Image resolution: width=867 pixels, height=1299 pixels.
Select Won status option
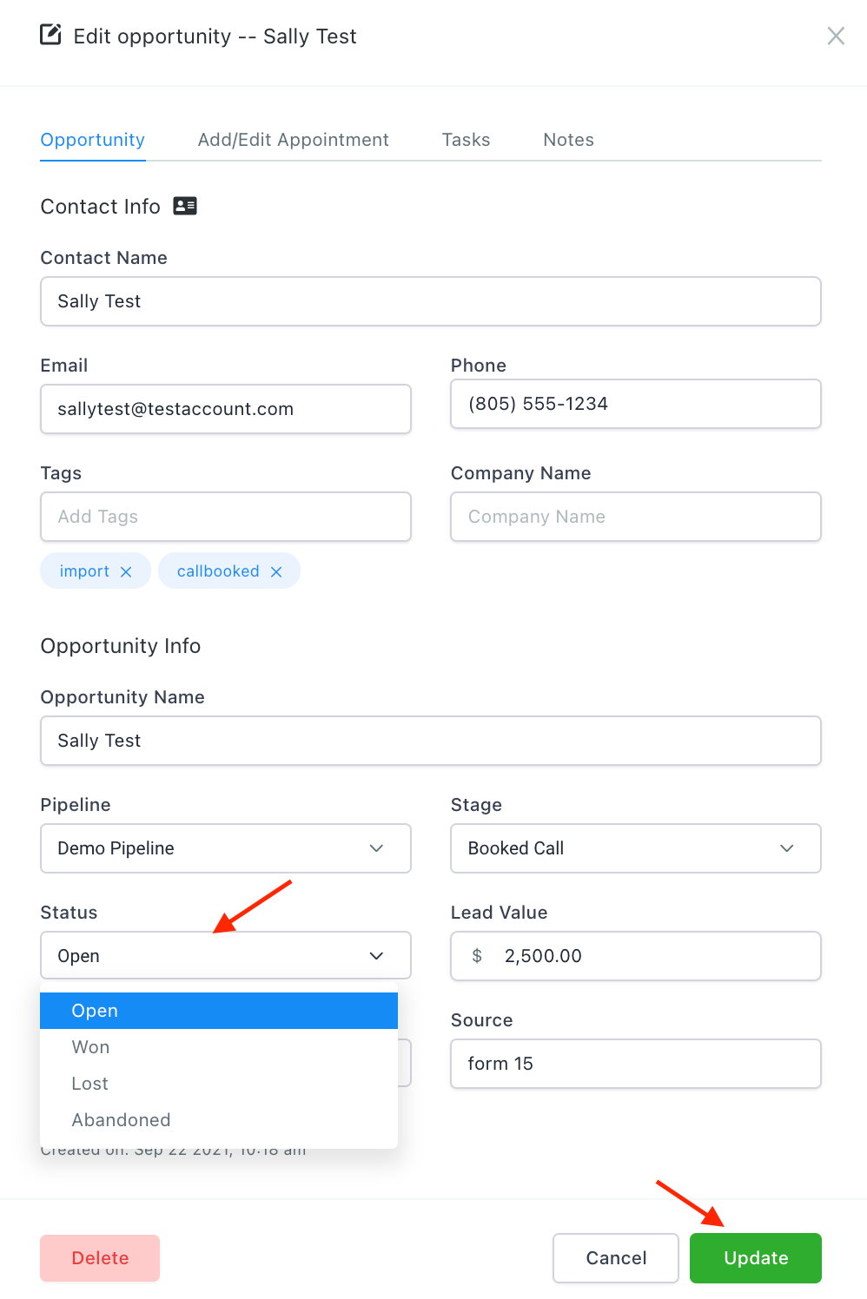point(91,1047)
